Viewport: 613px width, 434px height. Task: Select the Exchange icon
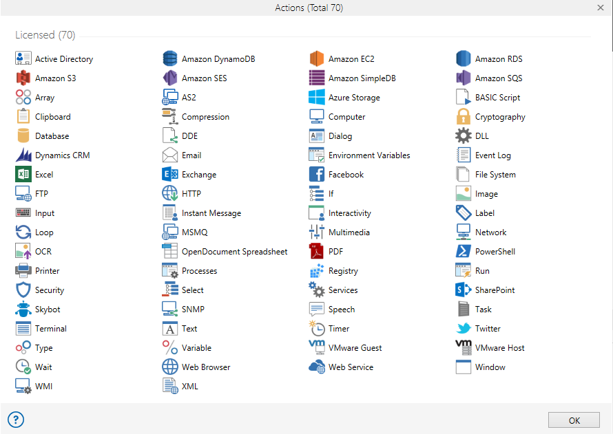pos(170,174)
